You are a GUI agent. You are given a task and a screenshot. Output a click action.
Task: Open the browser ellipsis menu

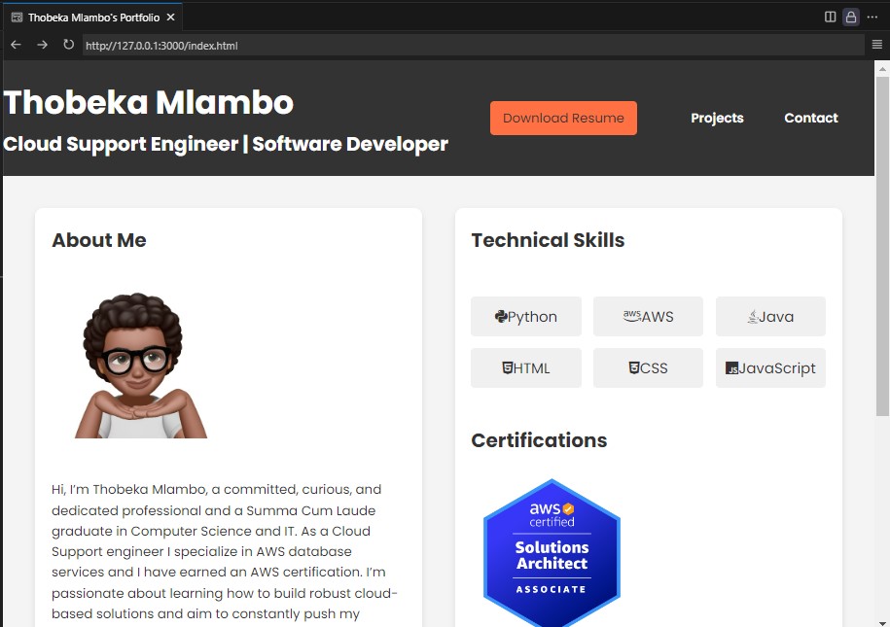click(872, 16)
